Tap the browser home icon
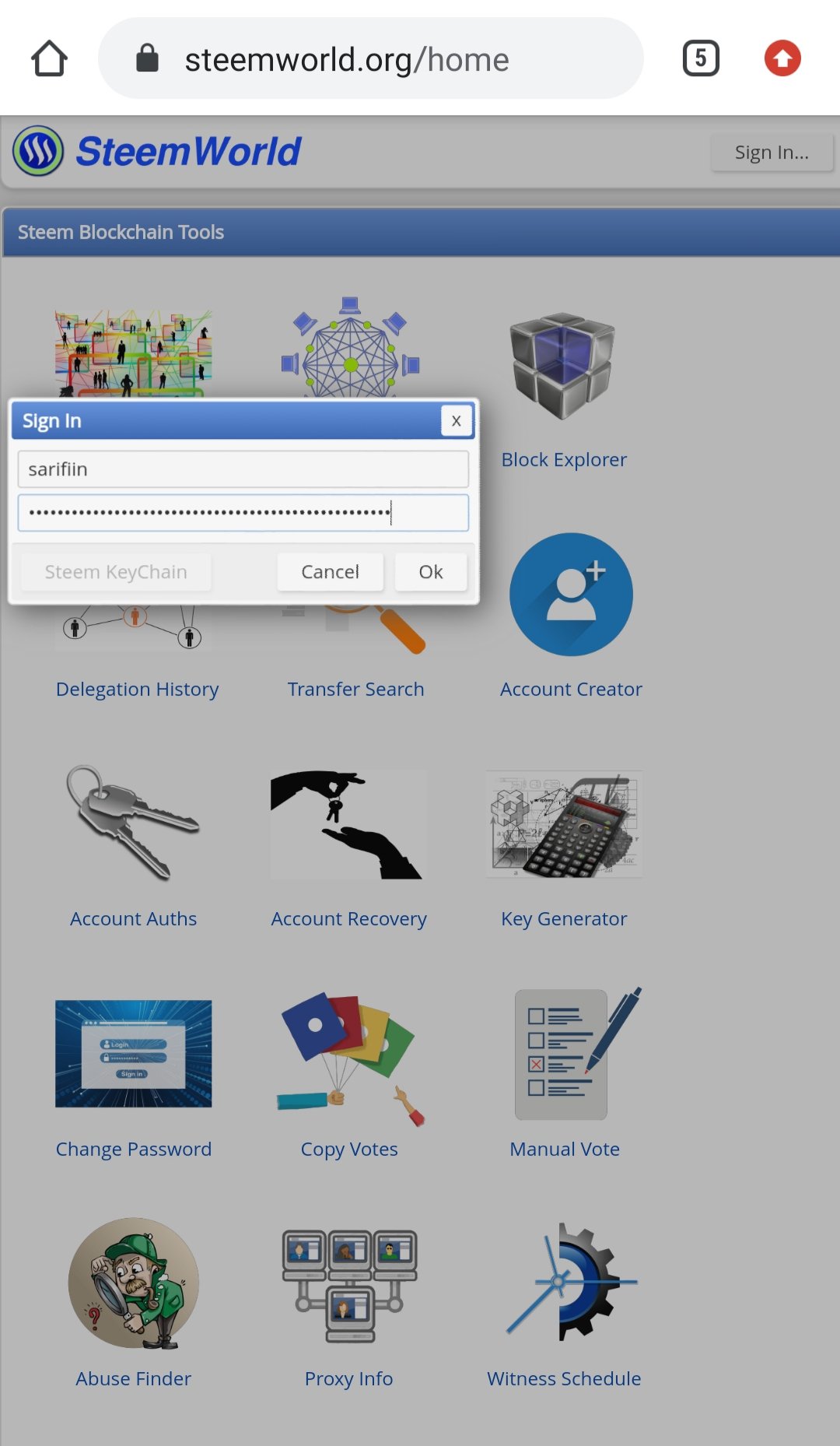This screenshot has height=1446, width=840. 49,58
